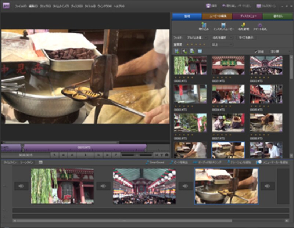Switch to the タイムライン view button
This screenshot has height=228, width=294.
(10, 162)
